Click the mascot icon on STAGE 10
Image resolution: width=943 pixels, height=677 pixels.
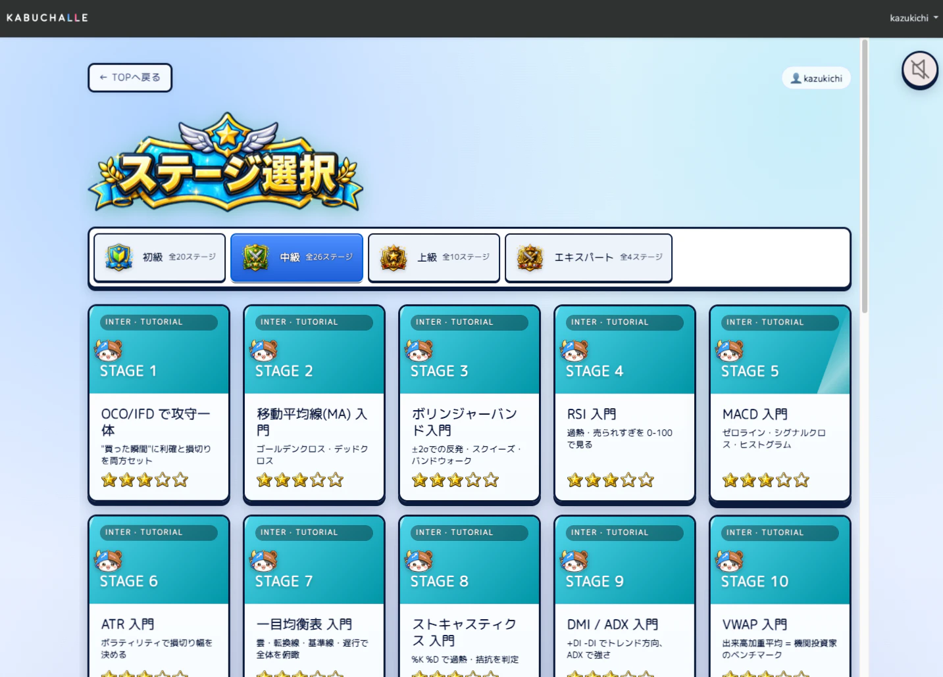tap(730, 561)
